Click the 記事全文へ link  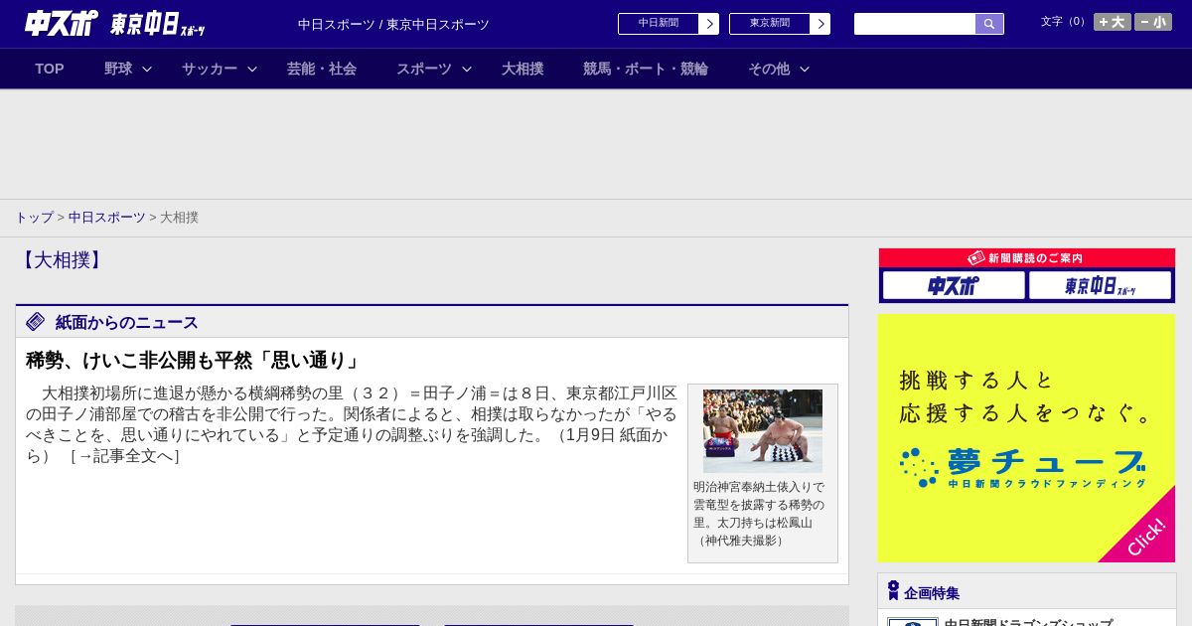(124, 456)
